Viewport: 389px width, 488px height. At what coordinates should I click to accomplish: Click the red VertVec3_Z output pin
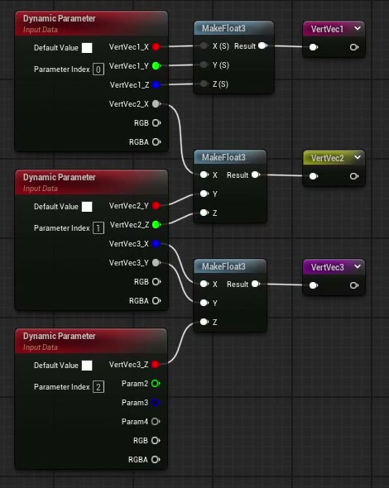tap(156, 365)
